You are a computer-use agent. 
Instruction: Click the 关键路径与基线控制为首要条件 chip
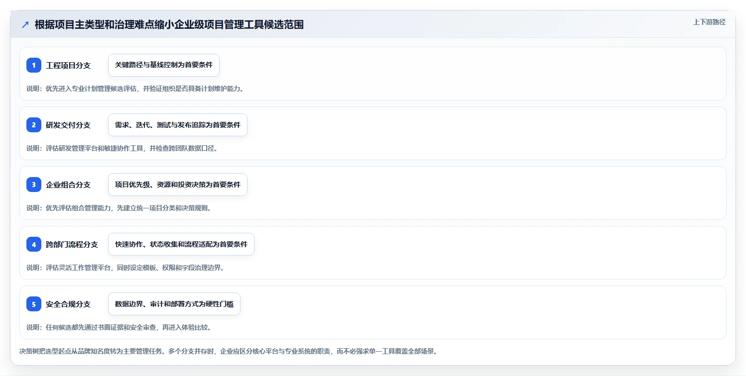tap(164, 65)
